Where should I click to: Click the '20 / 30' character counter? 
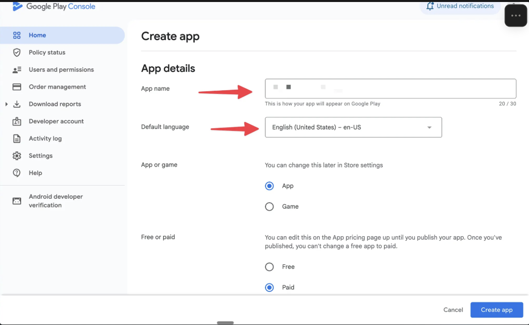click(x=507, y=104)
